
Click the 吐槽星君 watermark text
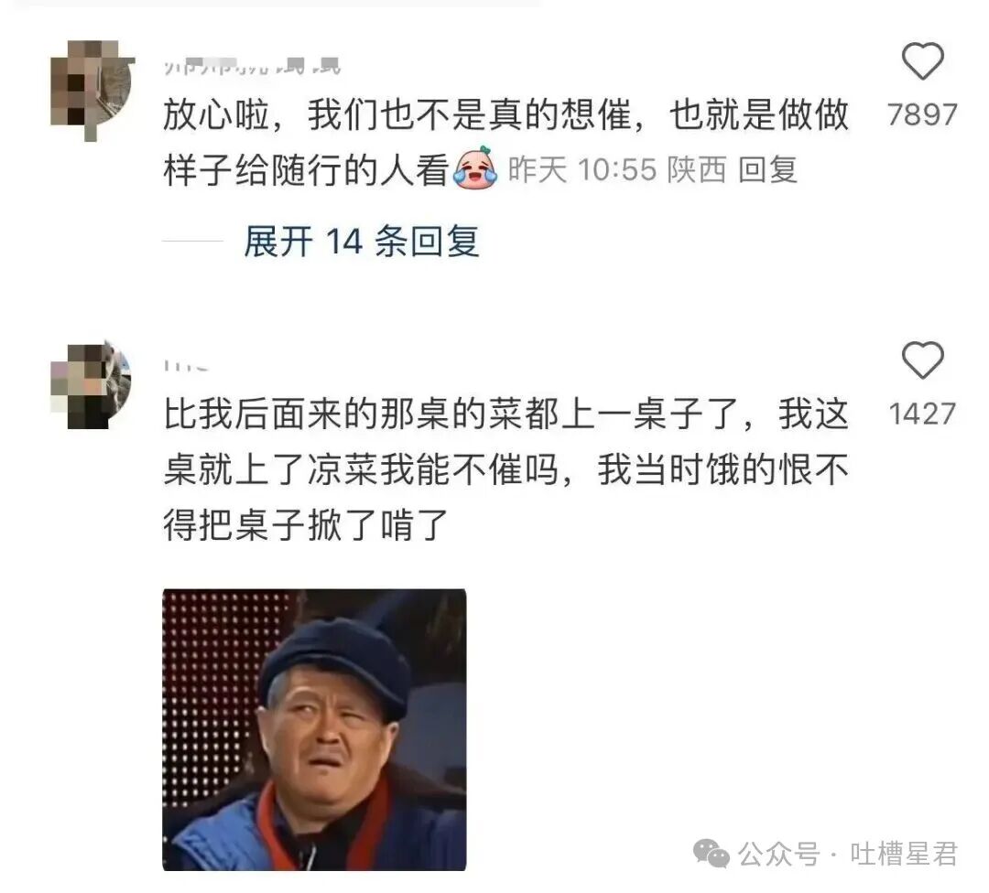(904, 855)
